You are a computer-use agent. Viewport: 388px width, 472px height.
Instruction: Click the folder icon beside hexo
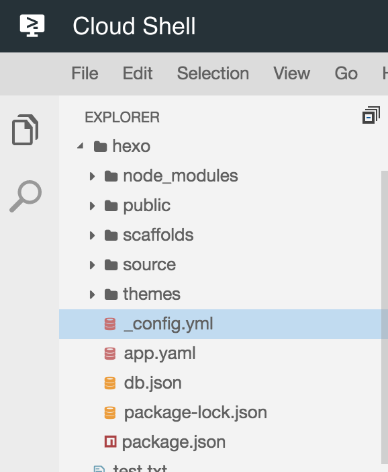101,147
